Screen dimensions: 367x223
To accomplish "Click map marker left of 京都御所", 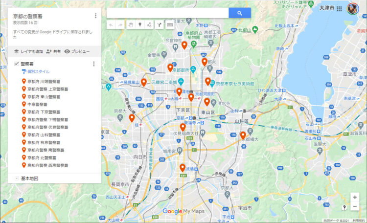I will point(170,68).
